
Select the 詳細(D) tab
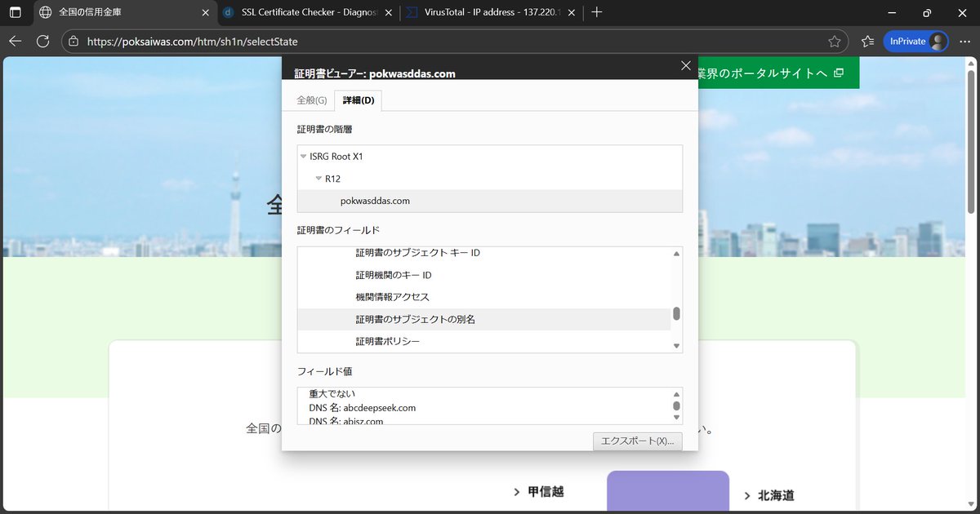(x=359, y=100)
